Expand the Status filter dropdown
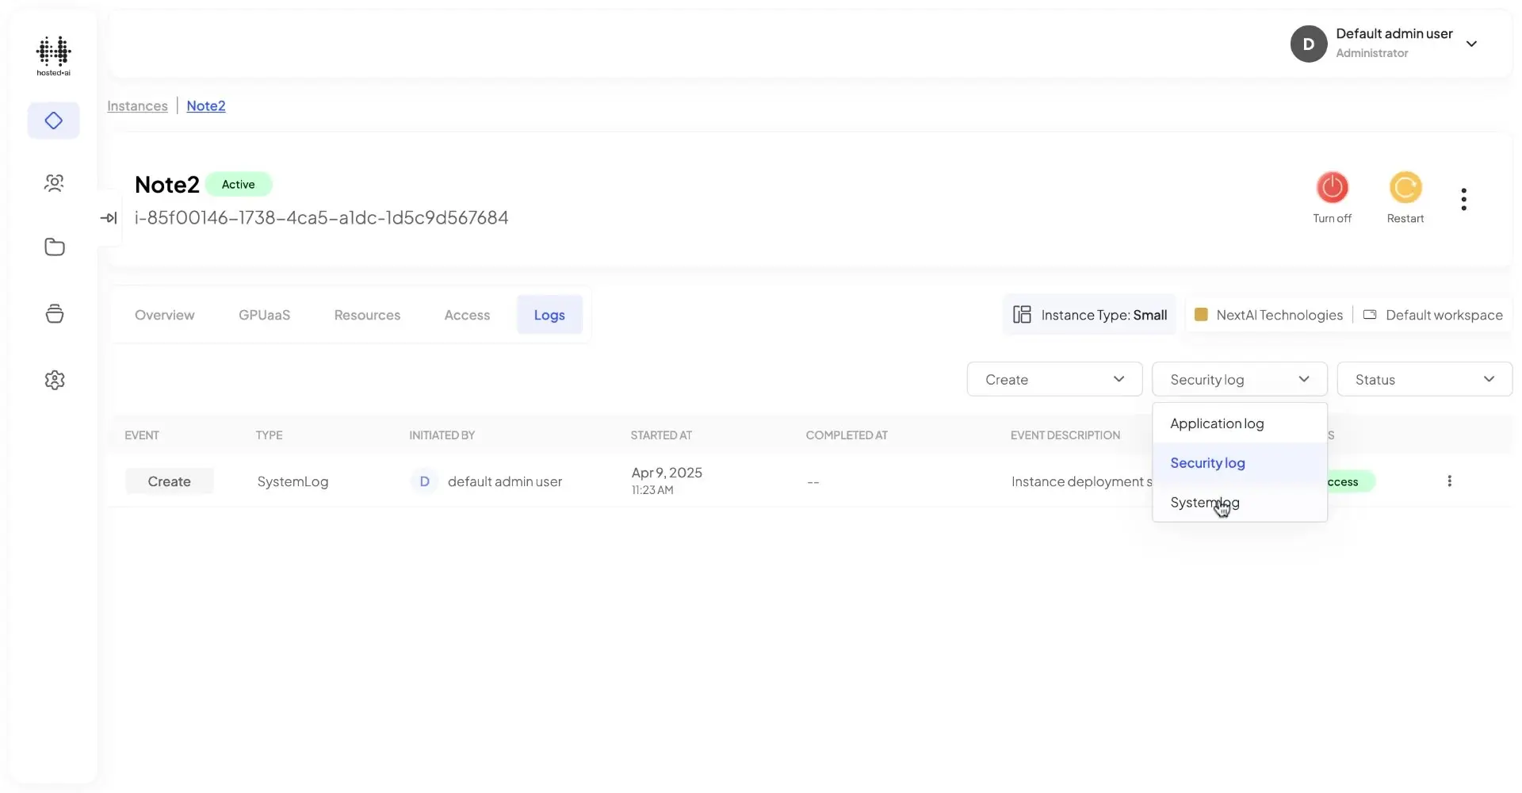 pyautogui.click(x=1424, y=379)
